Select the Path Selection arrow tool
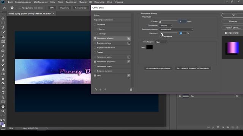This screenshot has height=136, width=243. (3, 97)
